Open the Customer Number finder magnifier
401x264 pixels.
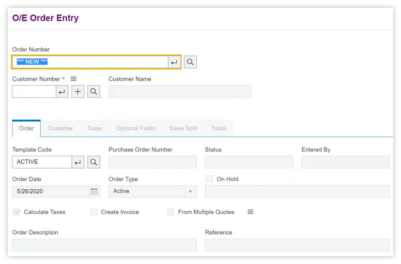click(x=94, y=92)
